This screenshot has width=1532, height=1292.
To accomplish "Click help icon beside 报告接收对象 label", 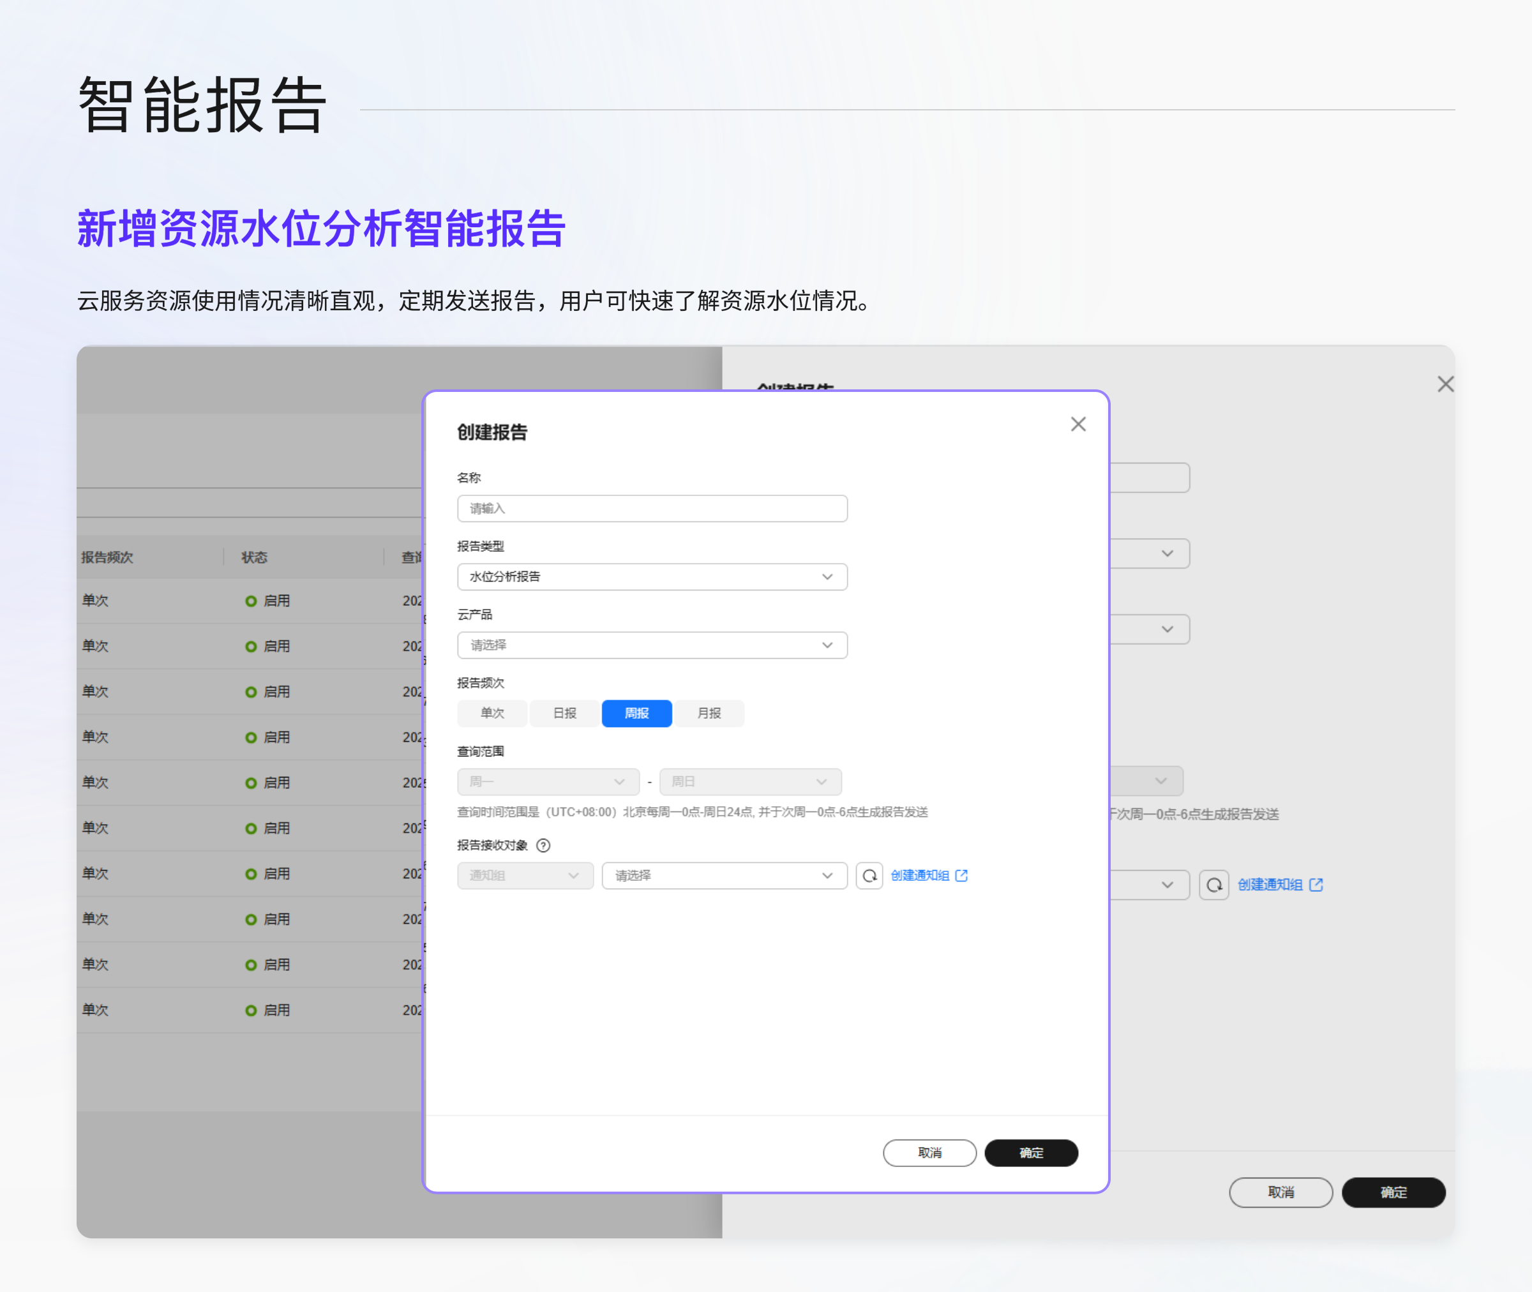I will [543, 845].
